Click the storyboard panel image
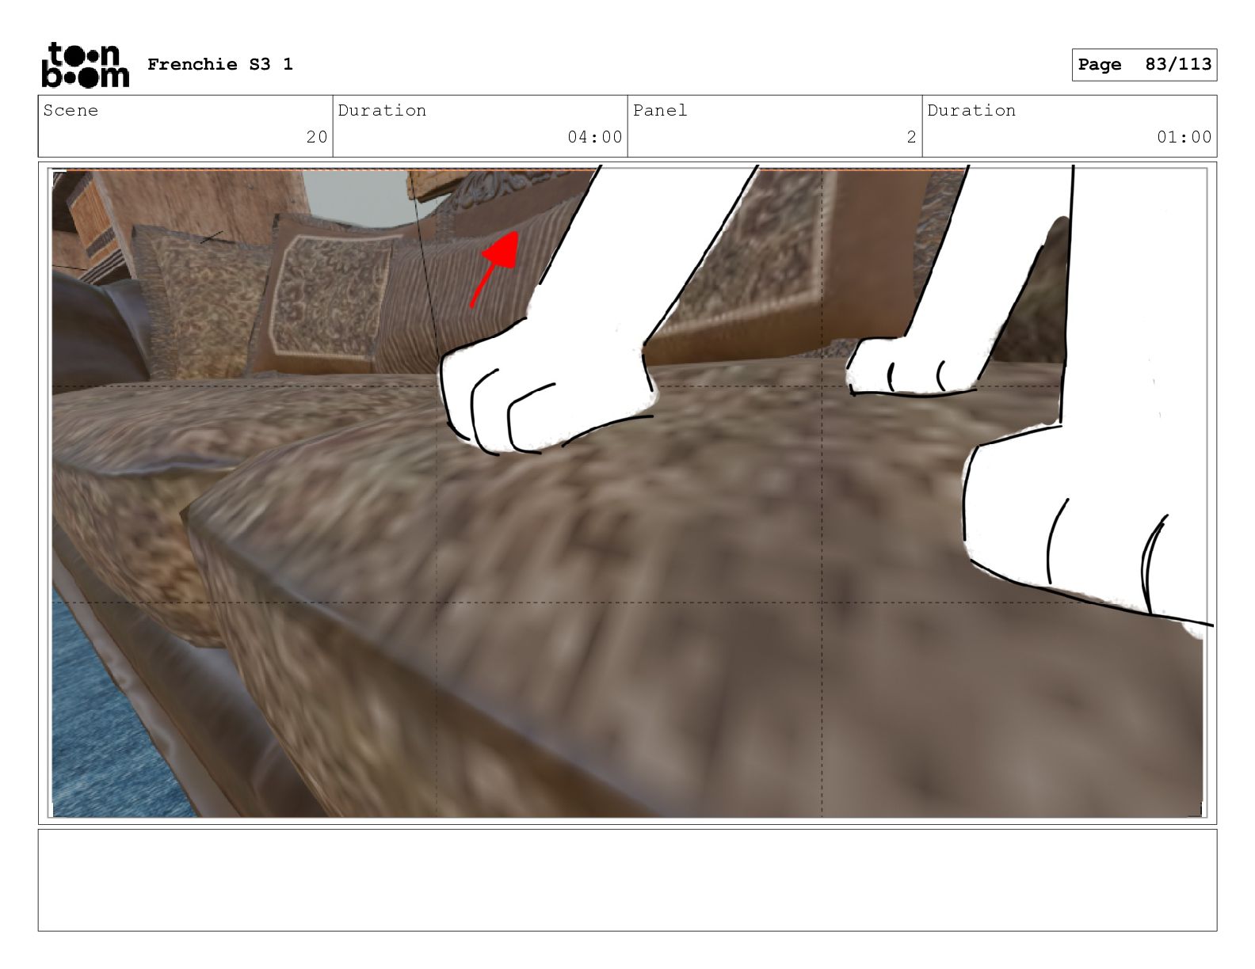Image resolution: width=1255 pixels, height=969 pixels. pyautogui.click(x=627, y=492)
